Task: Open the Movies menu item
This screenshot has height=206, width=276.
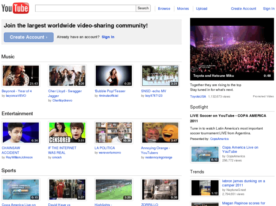Action: [x=183, y=9]
